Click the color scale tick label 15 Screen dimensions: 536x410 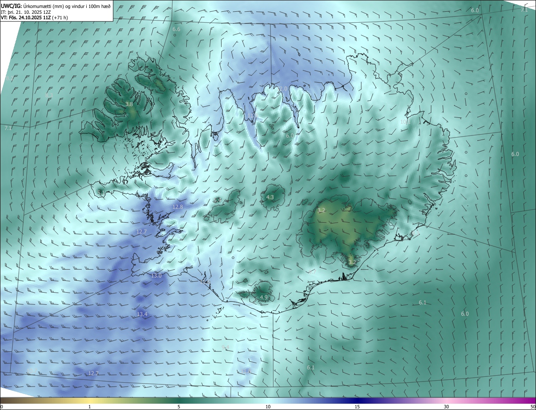click(x=357, y=407)
